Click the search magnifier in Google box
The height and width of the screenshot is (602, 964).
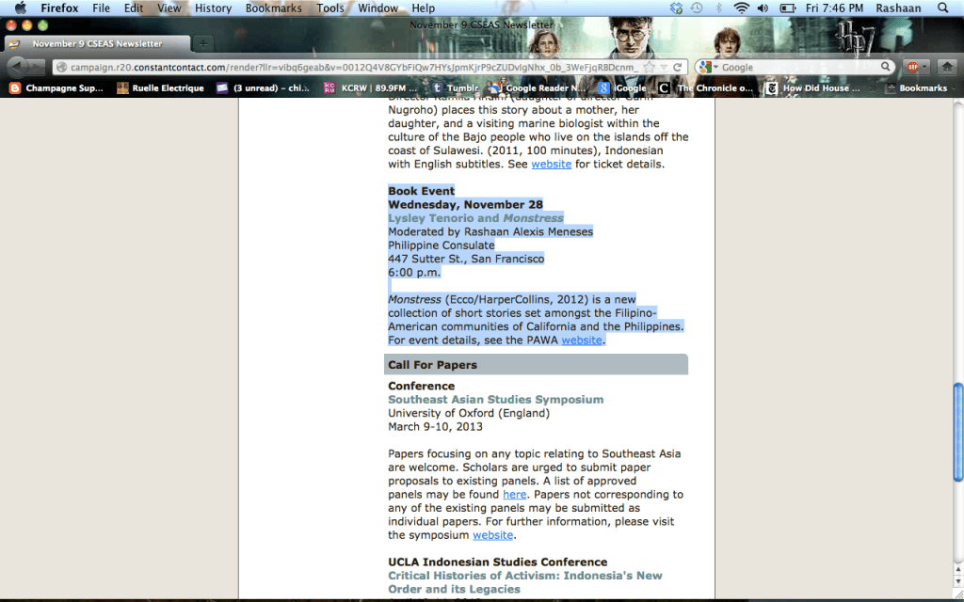coord(886,68)
